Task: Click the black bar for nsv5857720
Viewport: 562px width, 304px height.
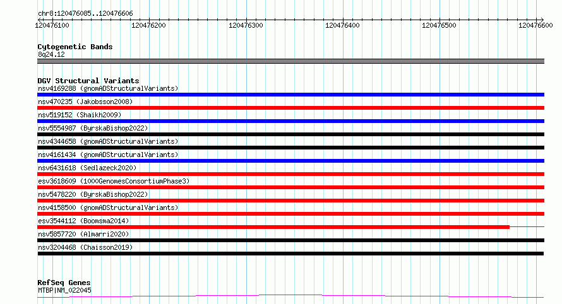Action: tap(290, 240)
